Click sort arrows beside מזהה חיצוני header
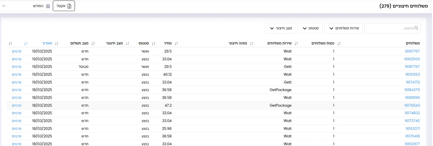The width and height of the screenshot is (433, 146). [252, 43]
